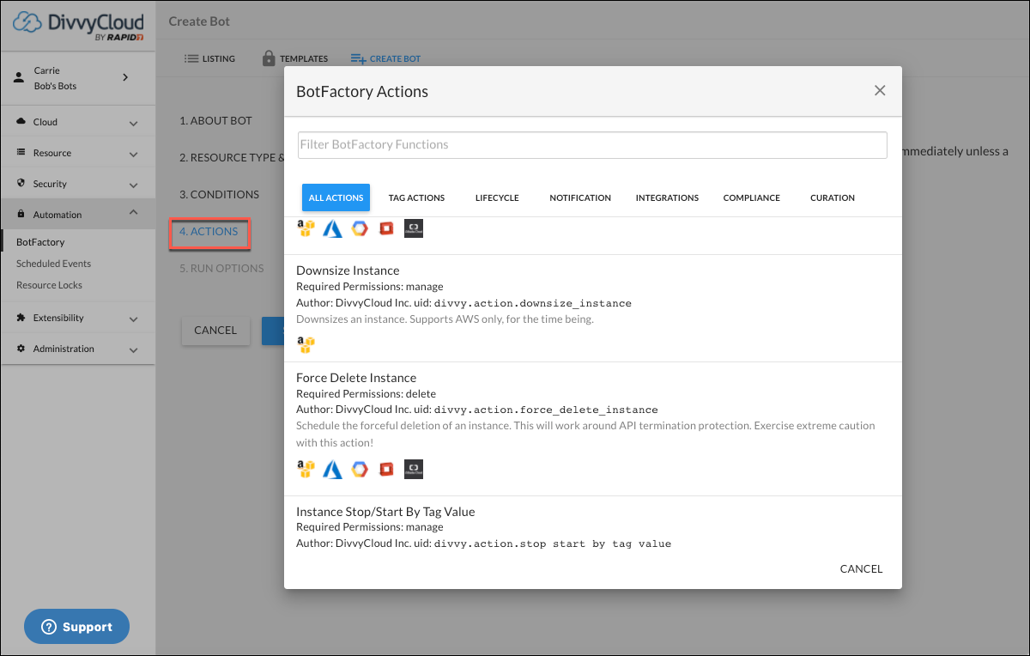Switch to the Lifecycle tab
1030x656 pixels.
click(x=497, y=197)
